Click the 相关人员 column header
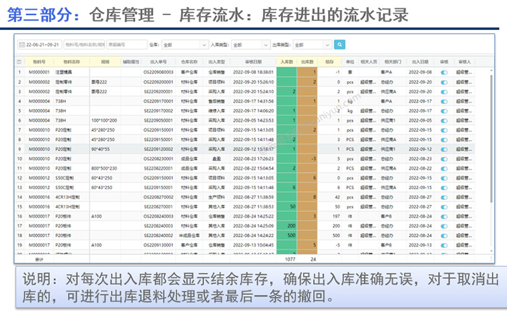507x312 pixels. click(x=369, y=62)
